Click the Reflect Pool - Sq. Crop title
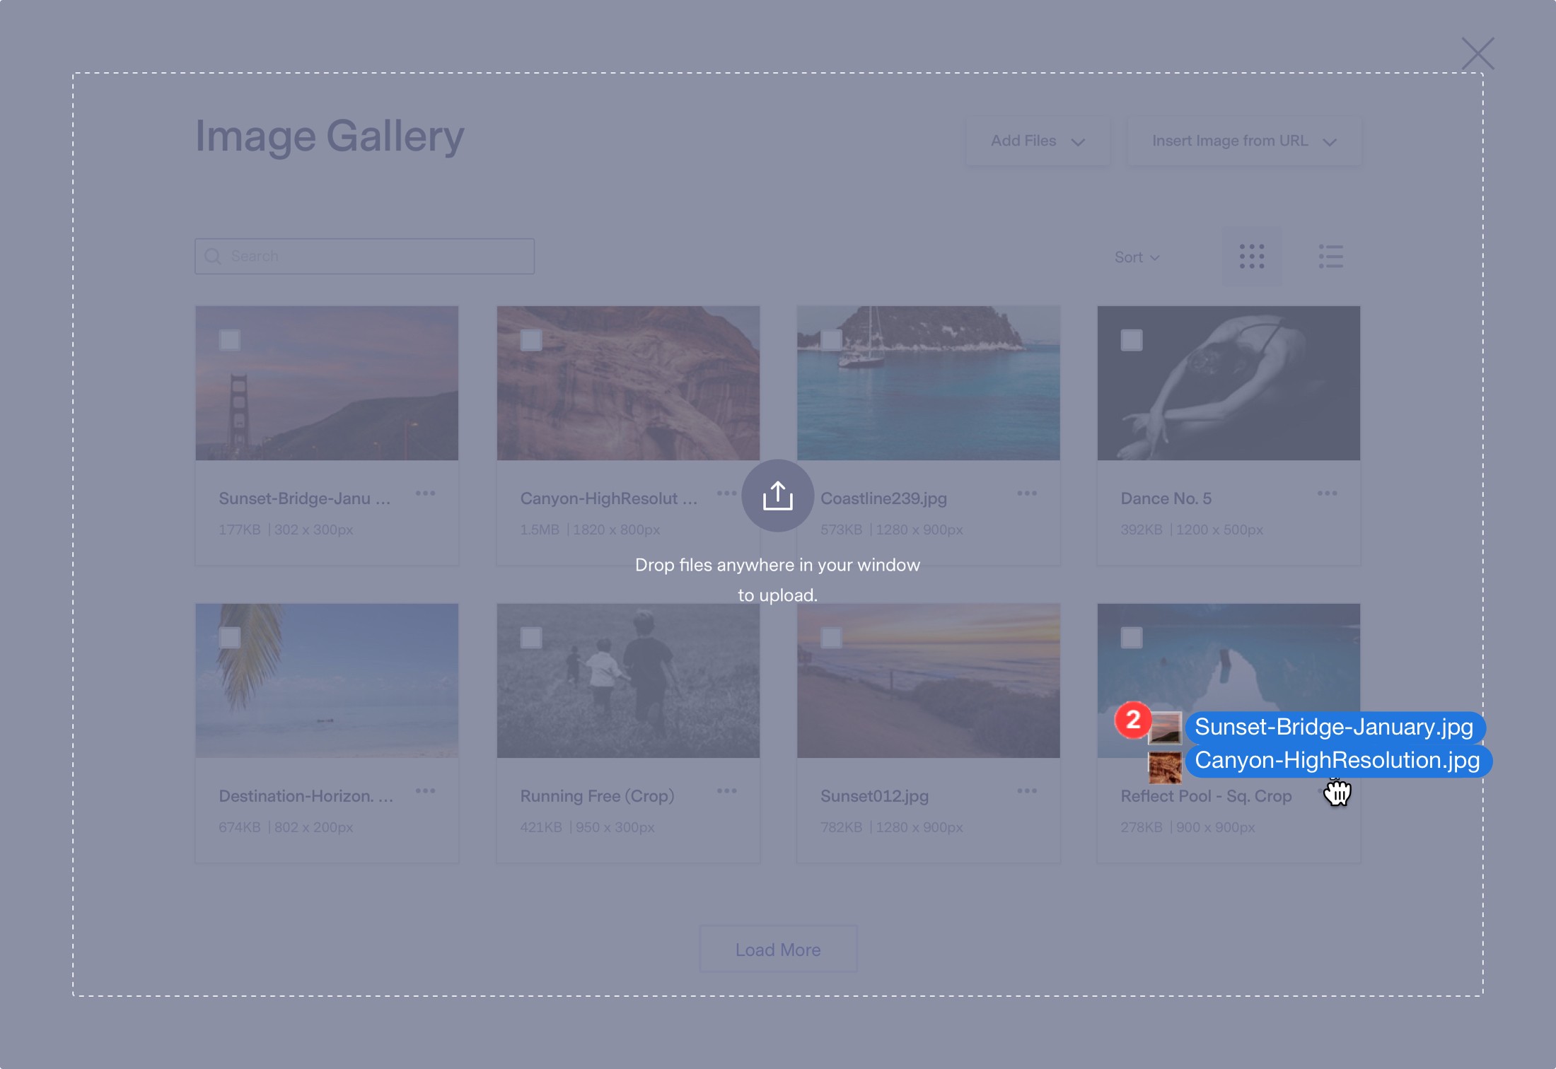The image size is (1556, 1069). pyautogui.click(x=1206, y=796)
